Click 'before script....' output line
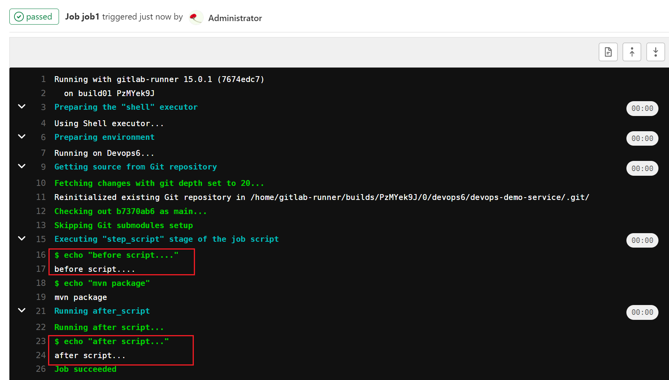 (95, 269)
